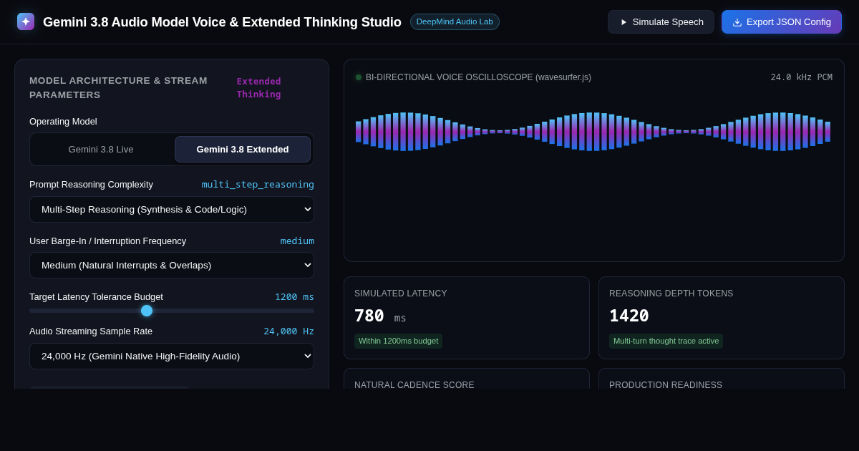Click the Model Architecture & Stream Parameters heading
This screenshot has height=451, width=859.
pyautogui.click(x=118, y=88)
